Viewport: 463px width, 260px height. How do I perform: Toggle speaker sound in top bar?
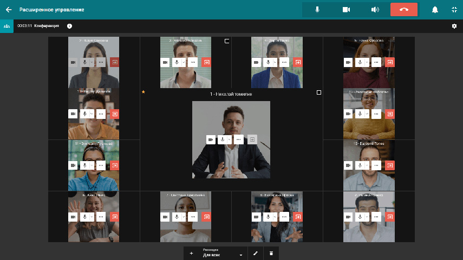click(x=375, y=9)
